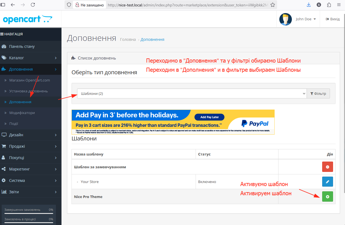345x225 pixels.
Task: Open the John Doe user dropdown
Action: pos(306,19)
